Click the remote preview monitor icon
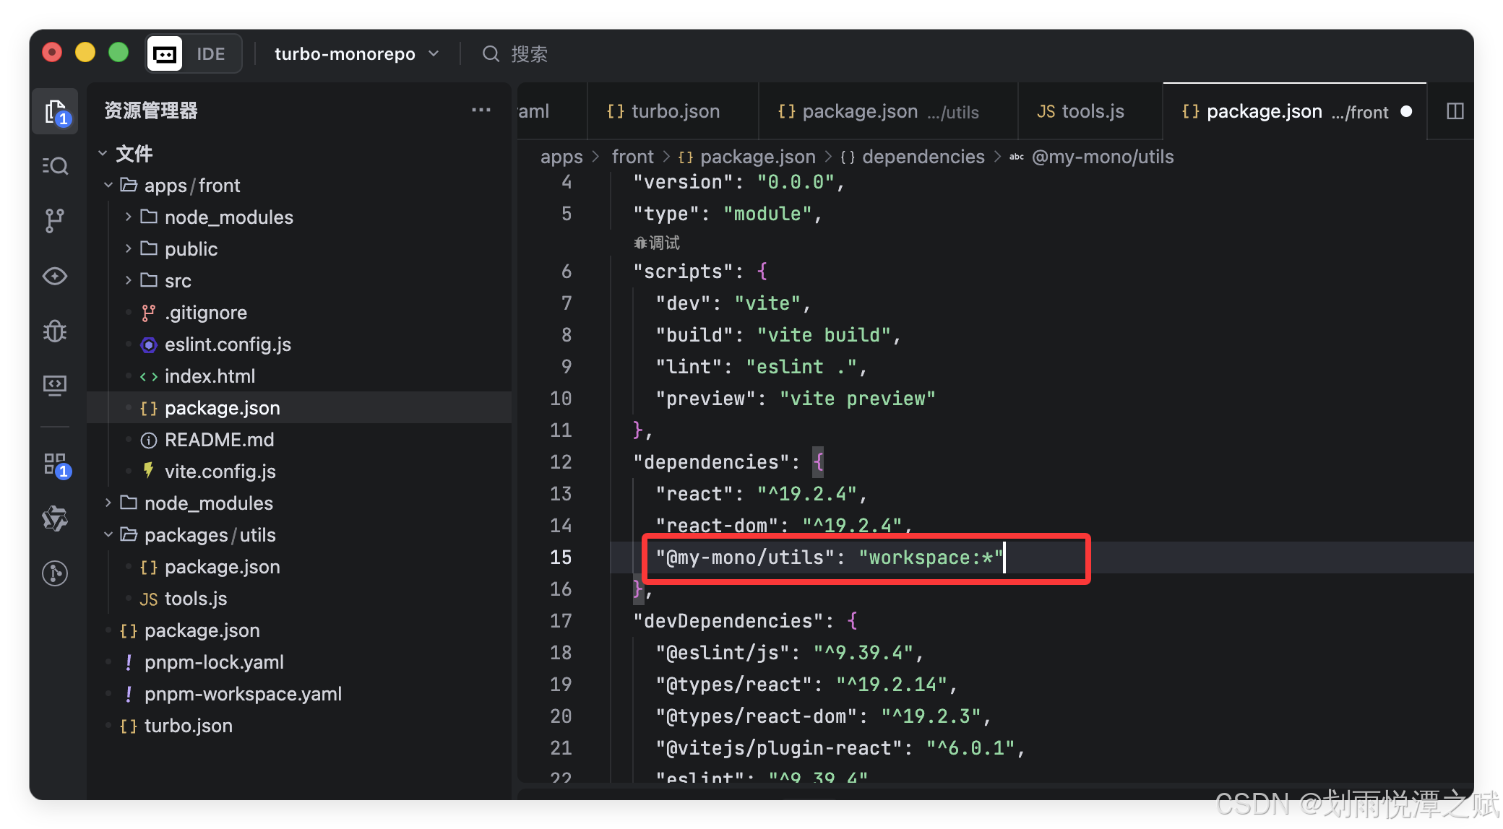Screen dimensions: 1503x829 click(x=55, y=386)
